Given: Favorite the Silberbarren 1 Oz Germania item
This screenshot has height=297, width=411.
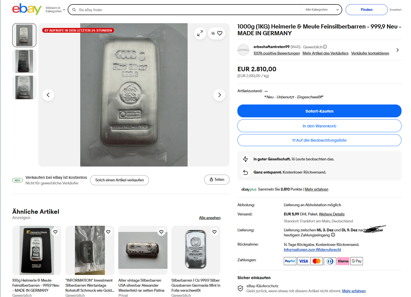Looking at the screenshot, I should [214, 232].
